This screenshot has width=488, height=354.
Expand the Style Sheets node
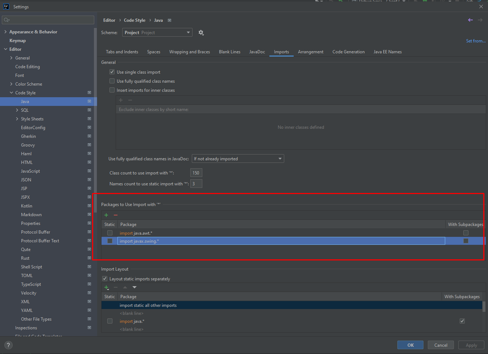point(17,119)
